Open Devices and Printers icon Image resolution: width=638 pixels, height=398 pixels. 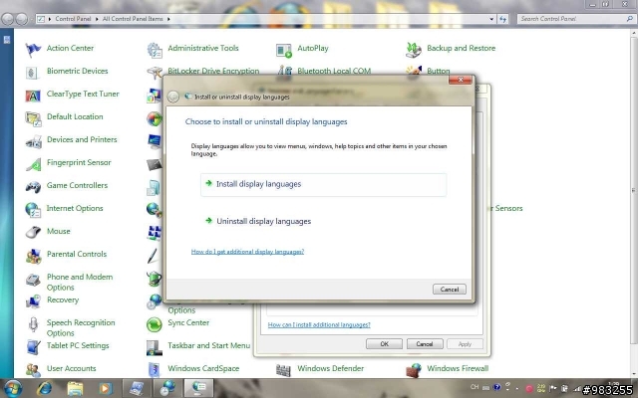click(x=33, y=141)
